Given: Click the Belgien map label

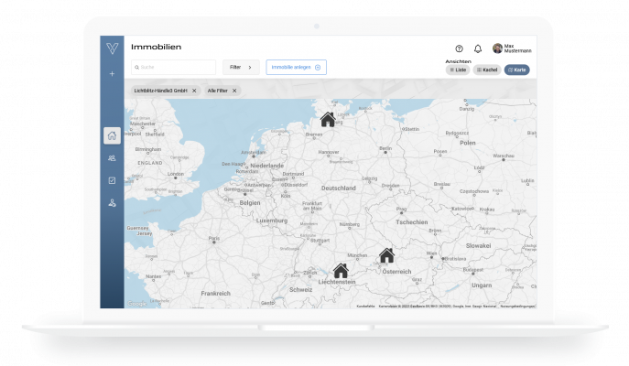Looking at the screenshot, I should click(250, 203).
